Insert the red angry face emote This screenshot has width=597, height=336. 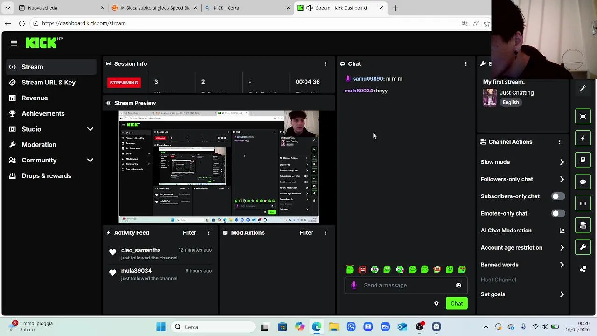click(362, 269)
